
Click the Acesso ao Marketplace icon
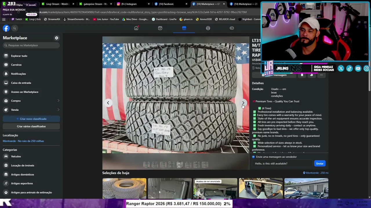pyautogui.click(x=6, y=92)
